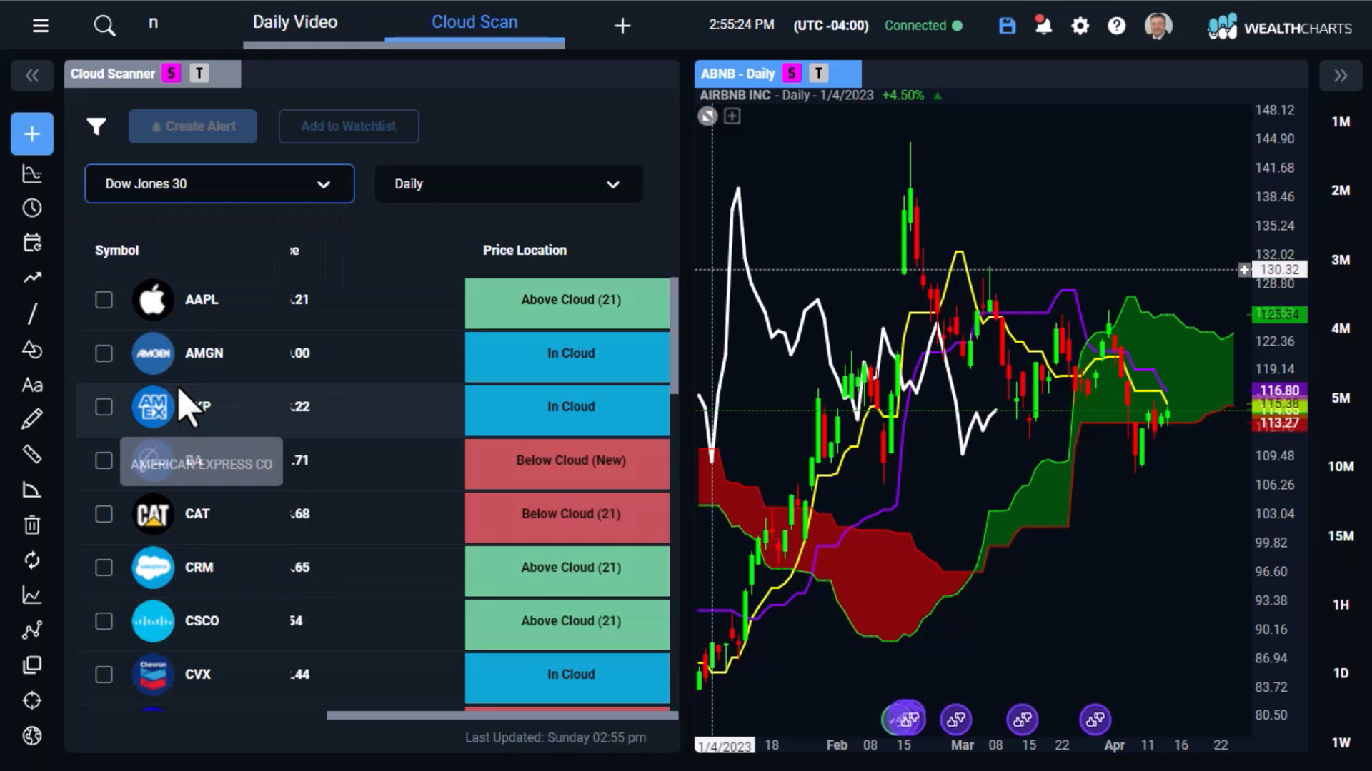Select the 1D timeframe button
The height and width of the screenshot is (771, 1372).
pyautogui.click(x=1341, y=673)
